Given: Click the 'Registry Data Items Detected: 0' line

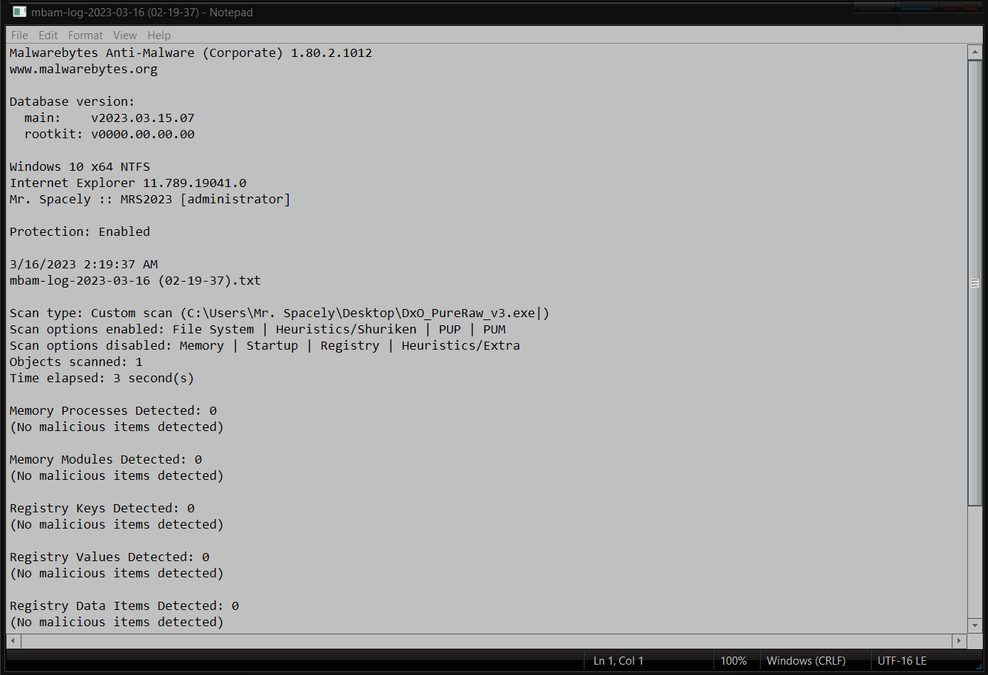Looking at the screenshot, I should tap(124, 606).
